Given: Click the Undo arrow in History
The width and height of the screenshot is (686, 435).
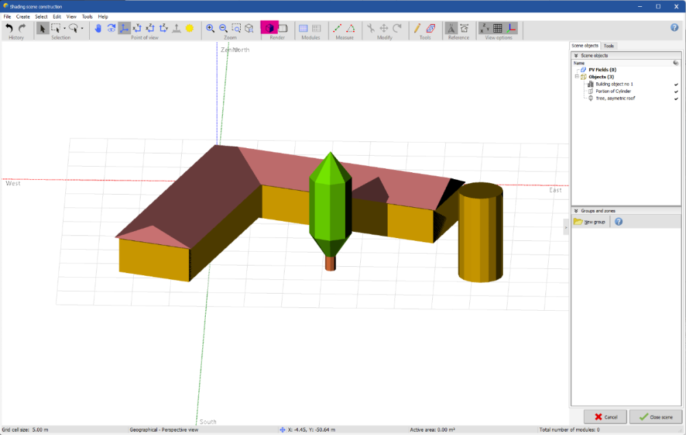Looking at the screenshot, I should (x=10, y=28).
